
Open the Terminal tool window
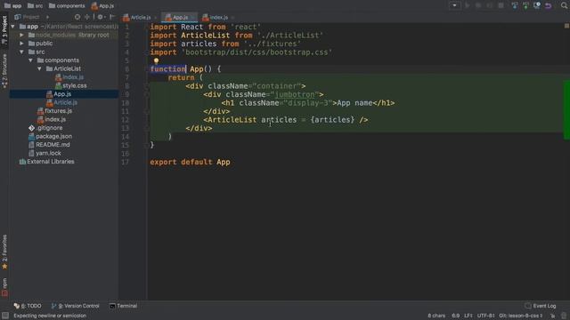123,306
